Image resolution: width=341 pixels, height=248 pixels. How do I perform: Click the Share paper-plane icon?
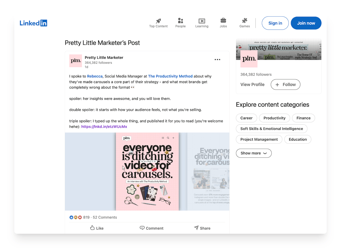[x=196, y=228]
